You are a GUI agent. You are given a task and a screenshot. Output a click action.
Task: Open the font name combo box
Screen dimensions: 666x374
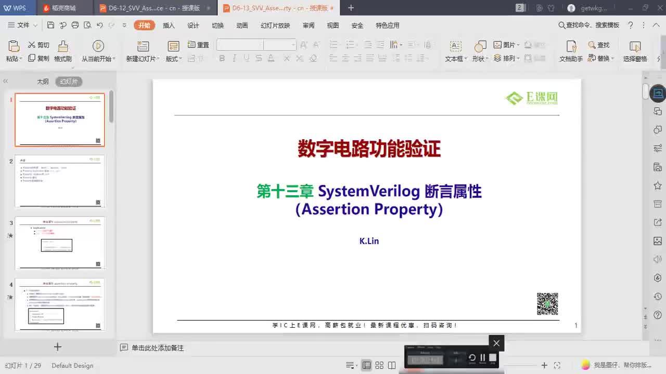click(x=240, y=45)
